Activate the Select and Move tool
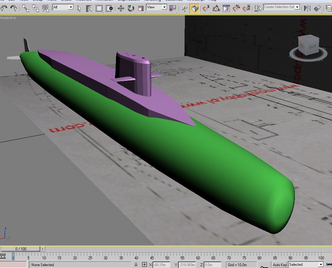332x268 pixels. 121,8
